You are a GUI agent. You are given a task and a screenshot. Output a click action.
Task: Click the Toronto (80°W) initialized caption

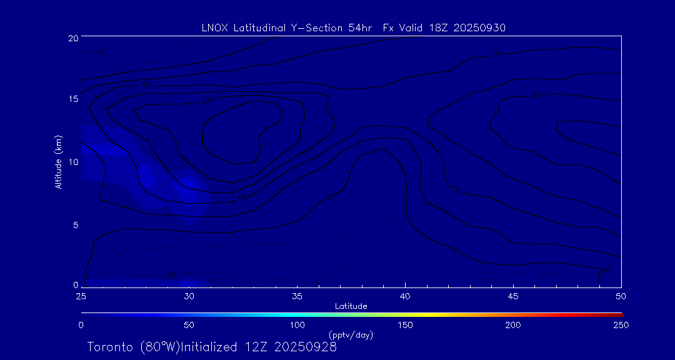[x=212, y=347]
